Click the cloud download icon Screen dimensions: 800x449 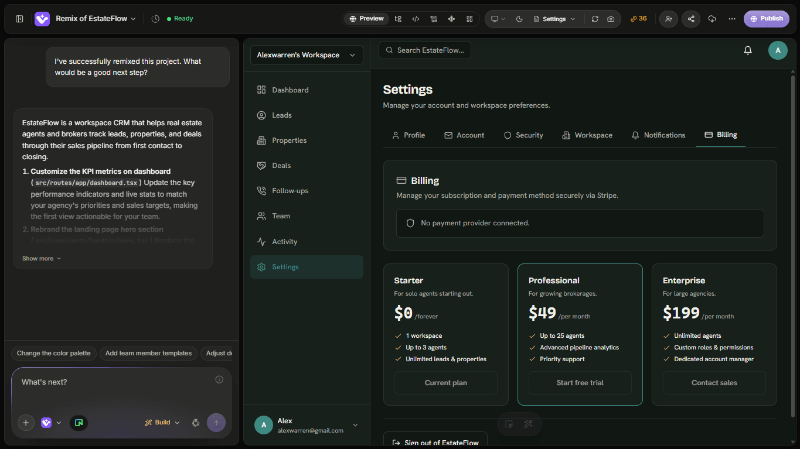coord(712,19)
